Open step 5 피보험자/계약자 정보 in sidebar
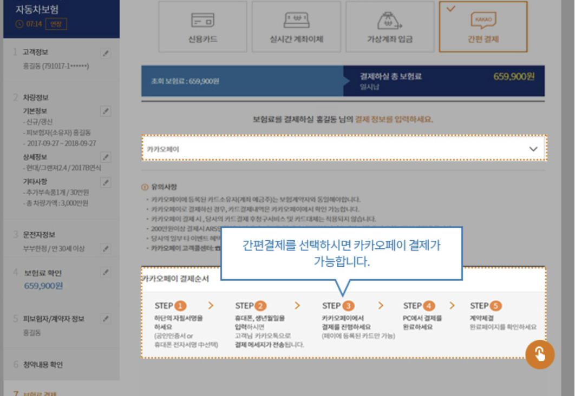 pyautogui.click(x=54, y=319)
